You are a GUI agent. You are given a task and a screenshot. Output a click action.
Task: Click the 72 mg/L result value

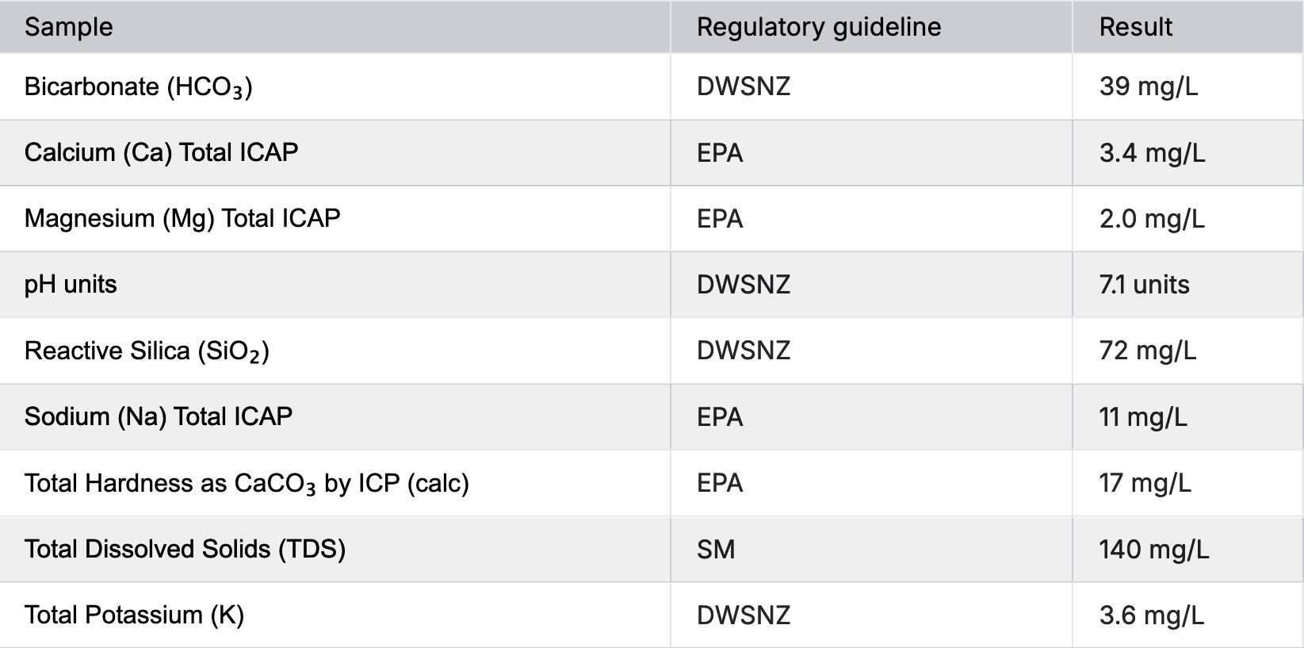point(1148,351)
